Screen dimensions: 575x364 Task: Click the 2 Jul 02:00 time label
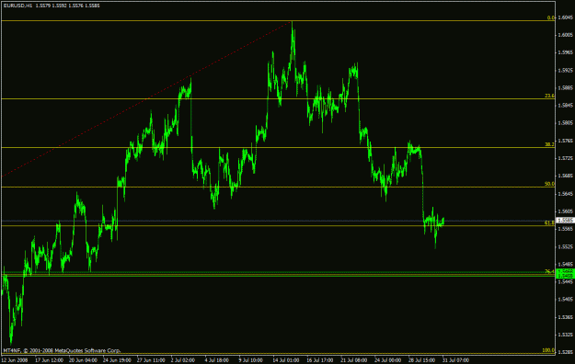(183, 360)
